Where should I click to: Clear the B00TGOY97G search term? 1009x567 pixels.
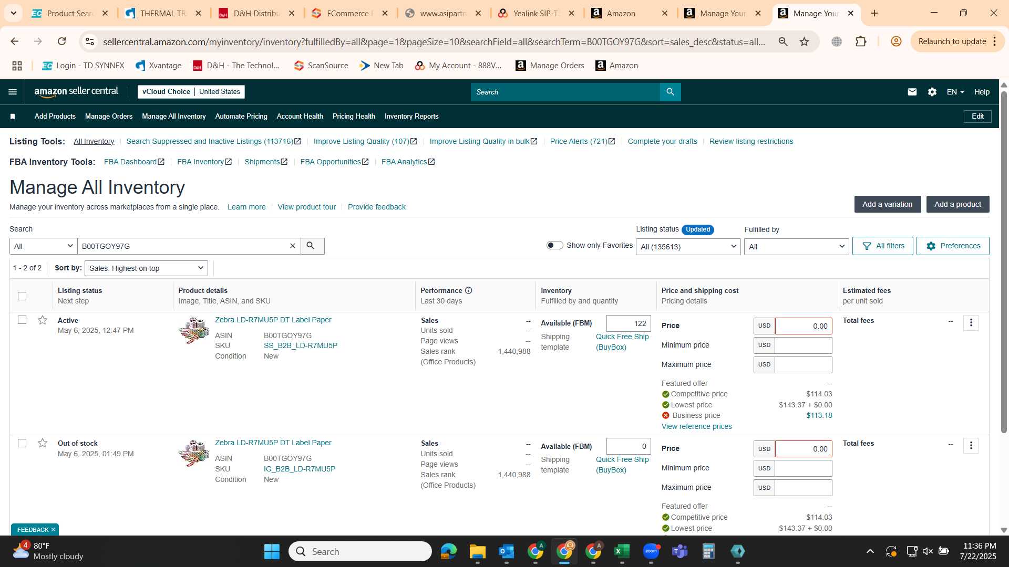tap(293, 246)
